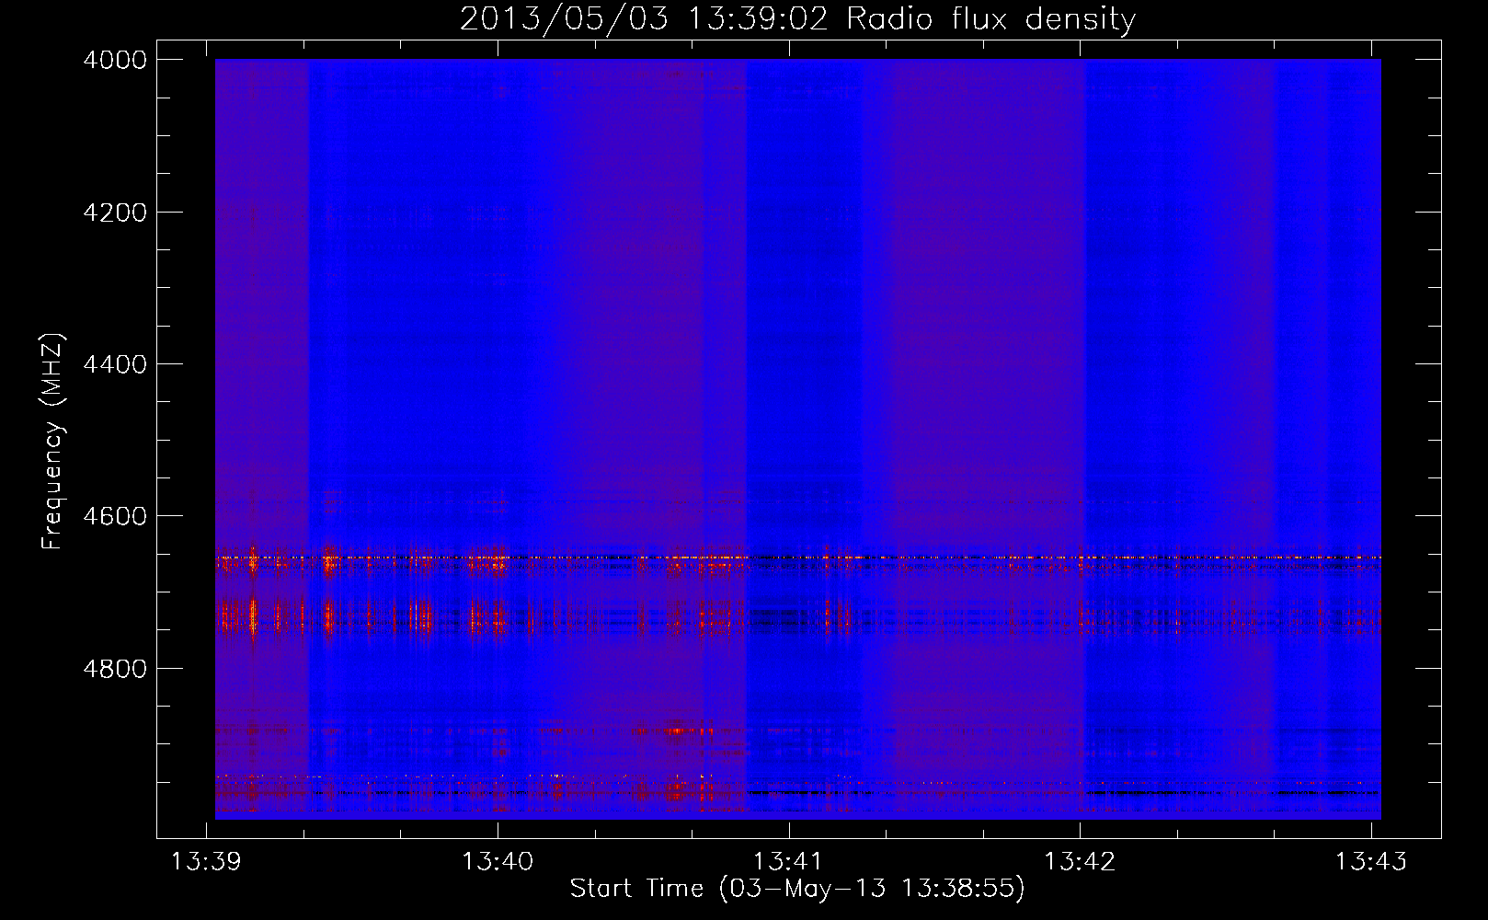
Task: Click the 13:40 time tick label
Action: pyautogui.click(x=498, y=861)
